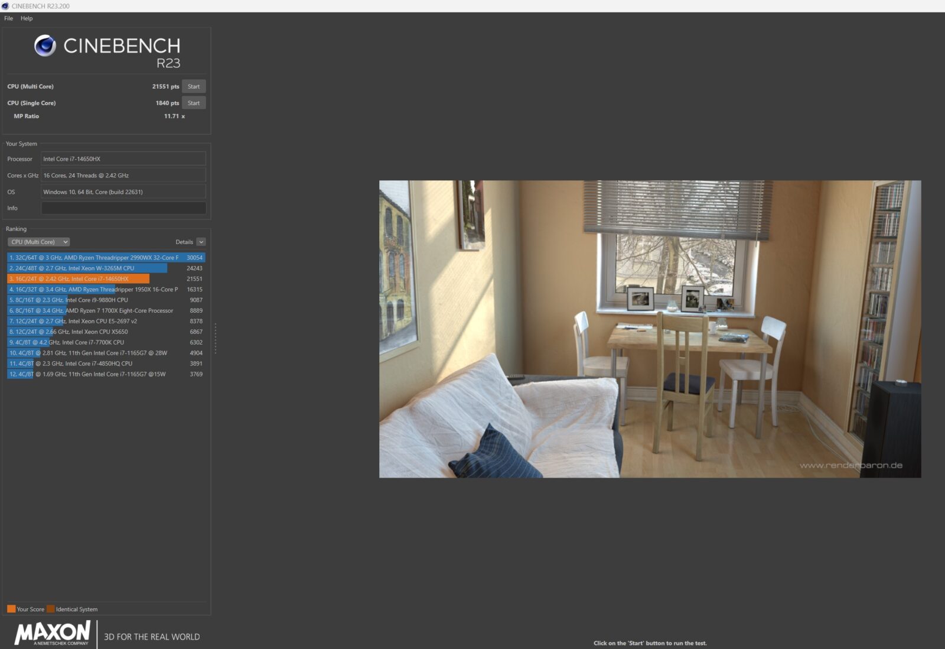Image resolution: width=945 pixels, height=649 pixels.
Task: Click the dotted panel splitter handle
Action: tap(216, 338)
